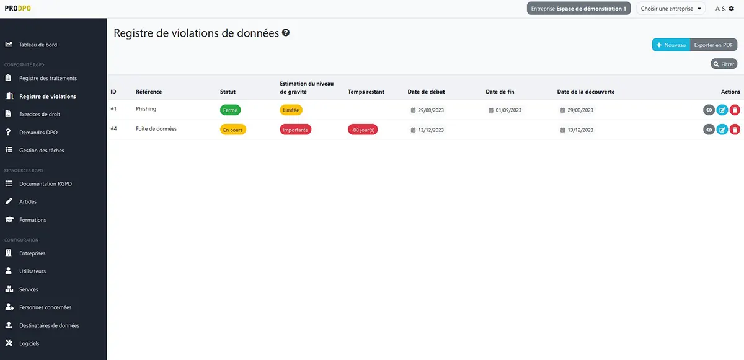Click the PRODPO logo
Viewport: 744px width, 360px height.
[x=17, y=8]
